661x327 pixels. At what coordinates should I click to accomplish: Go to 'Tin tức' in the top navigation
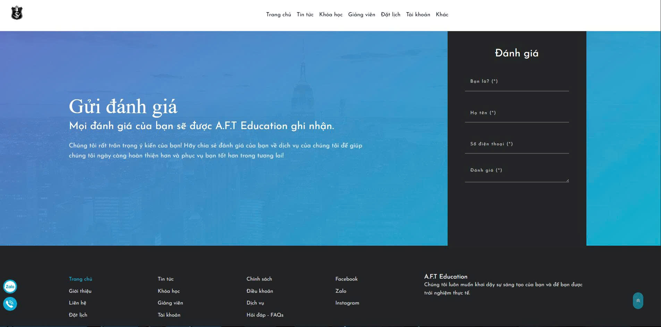(305, 15)
